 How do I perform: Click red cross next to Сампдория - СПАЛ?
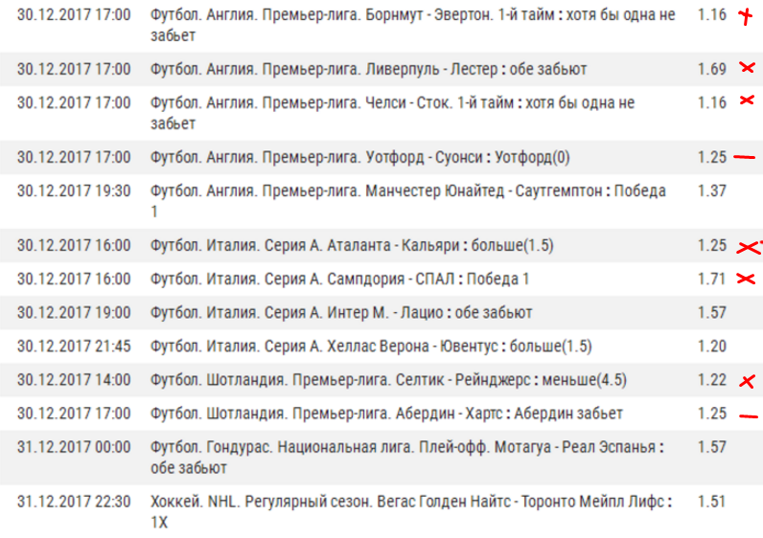(745, 279)
